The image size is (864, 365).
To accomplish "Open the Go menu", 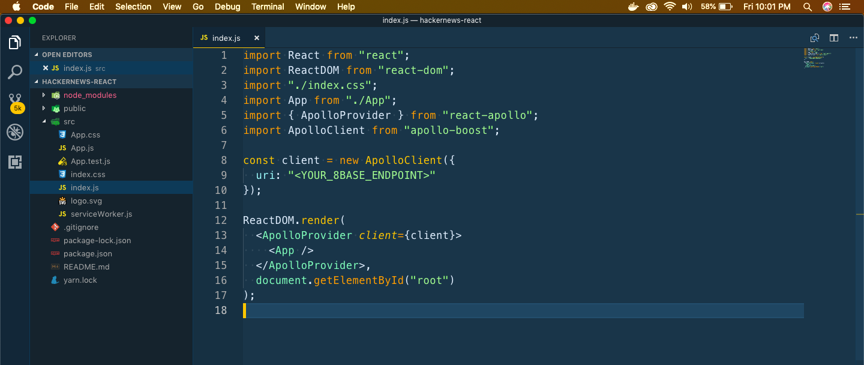I will (198, 7).
